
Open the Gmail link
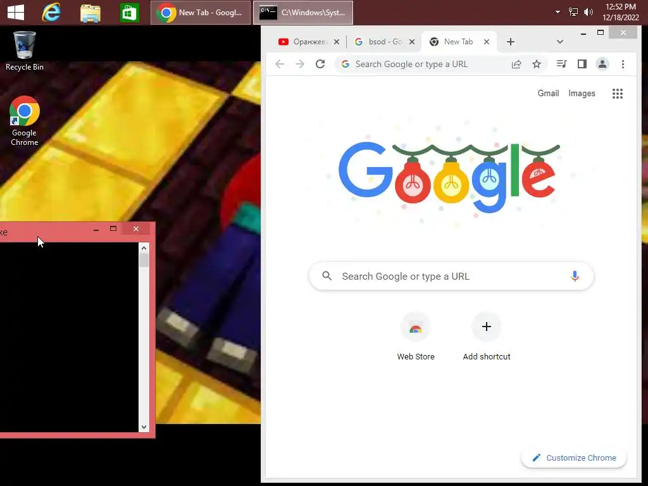click(548, 94)
